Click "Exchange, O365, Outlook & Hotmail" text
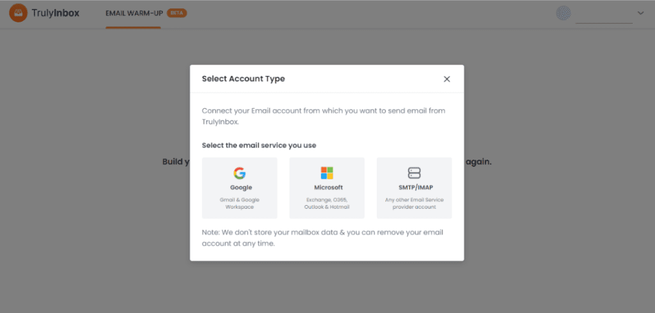 click(x=327, y=203)
